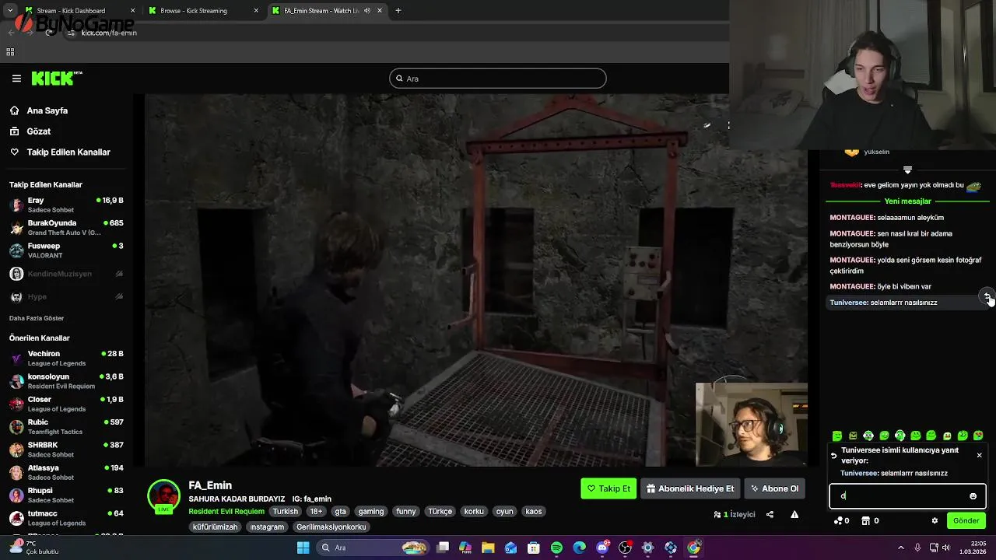Open offline channel KendineMuzisyen
This screenshot has width=996, height=560.
(x=66, y=274)
